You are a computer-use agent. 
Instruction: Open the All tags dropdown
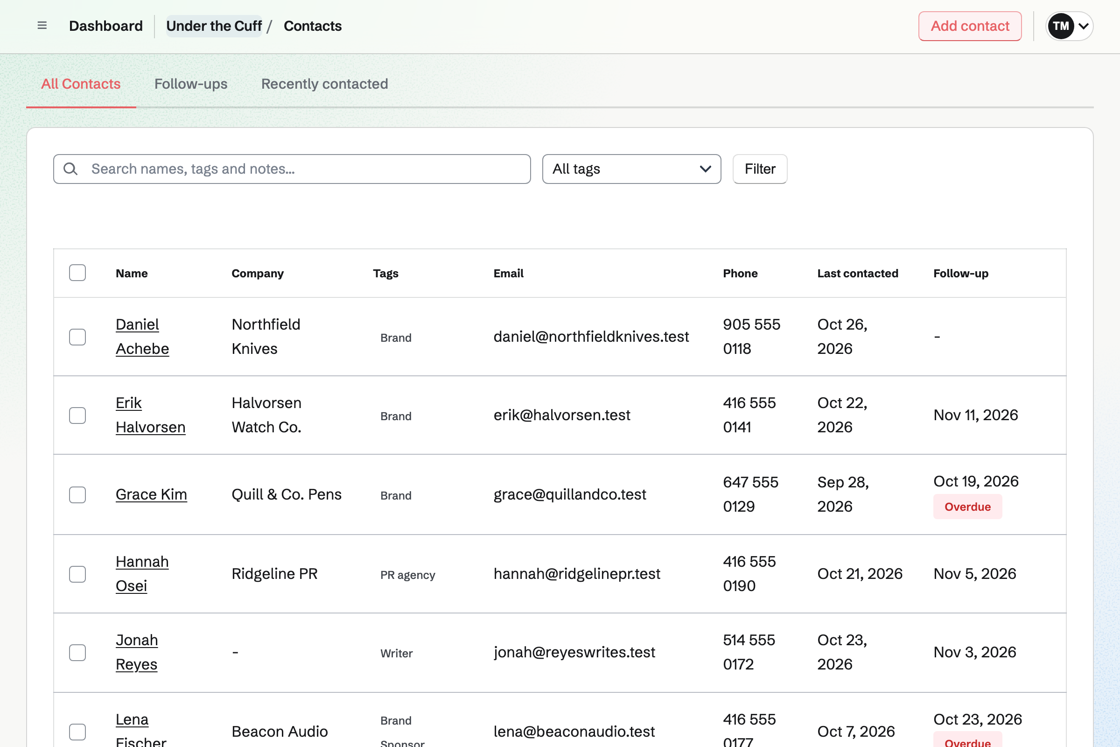(x=631, y=169)
